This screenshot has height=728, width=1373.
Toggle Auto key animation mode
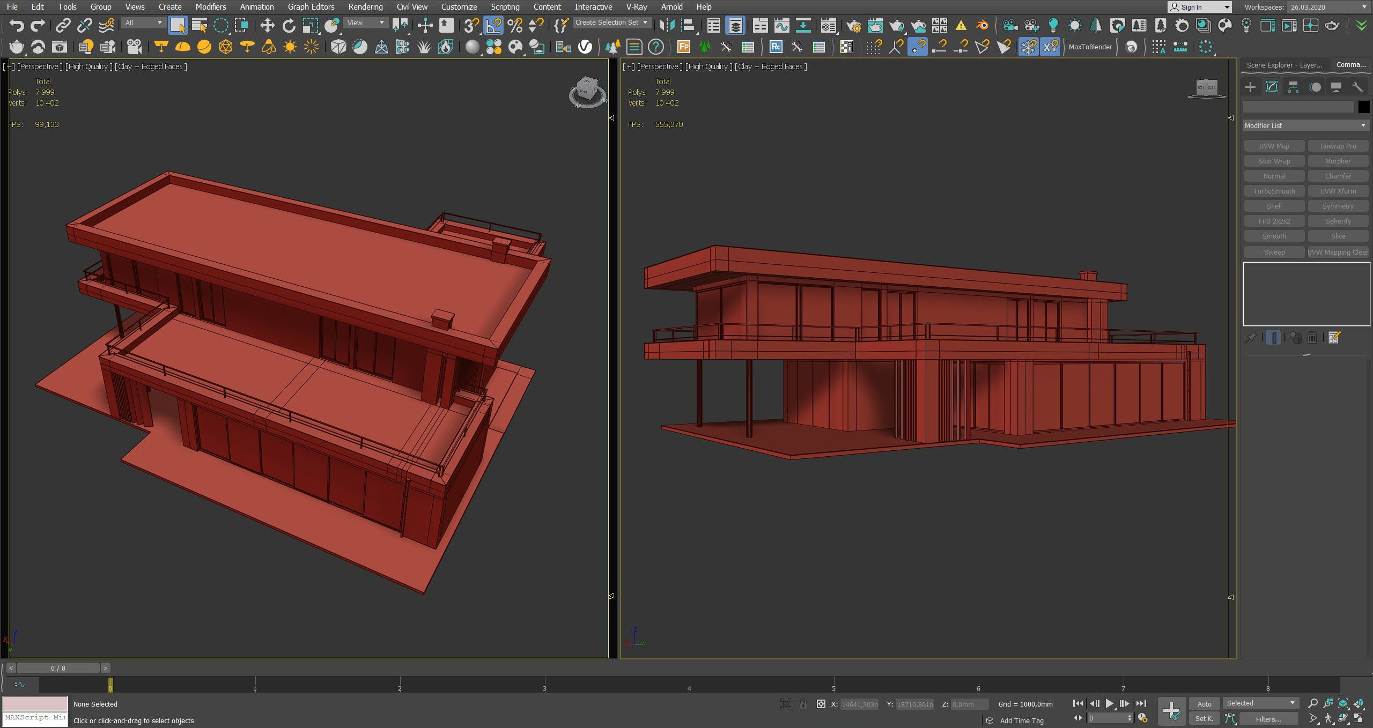[1204, 704]
